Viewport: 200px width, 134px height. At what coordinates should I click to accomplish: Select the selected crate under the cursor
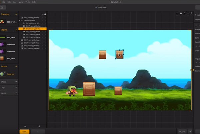click(119, 55)
